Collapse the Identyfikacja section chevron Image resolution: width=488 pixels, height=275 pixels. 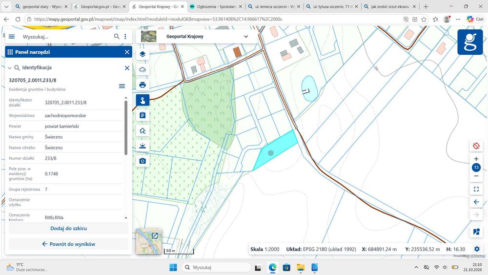[10, 68]
